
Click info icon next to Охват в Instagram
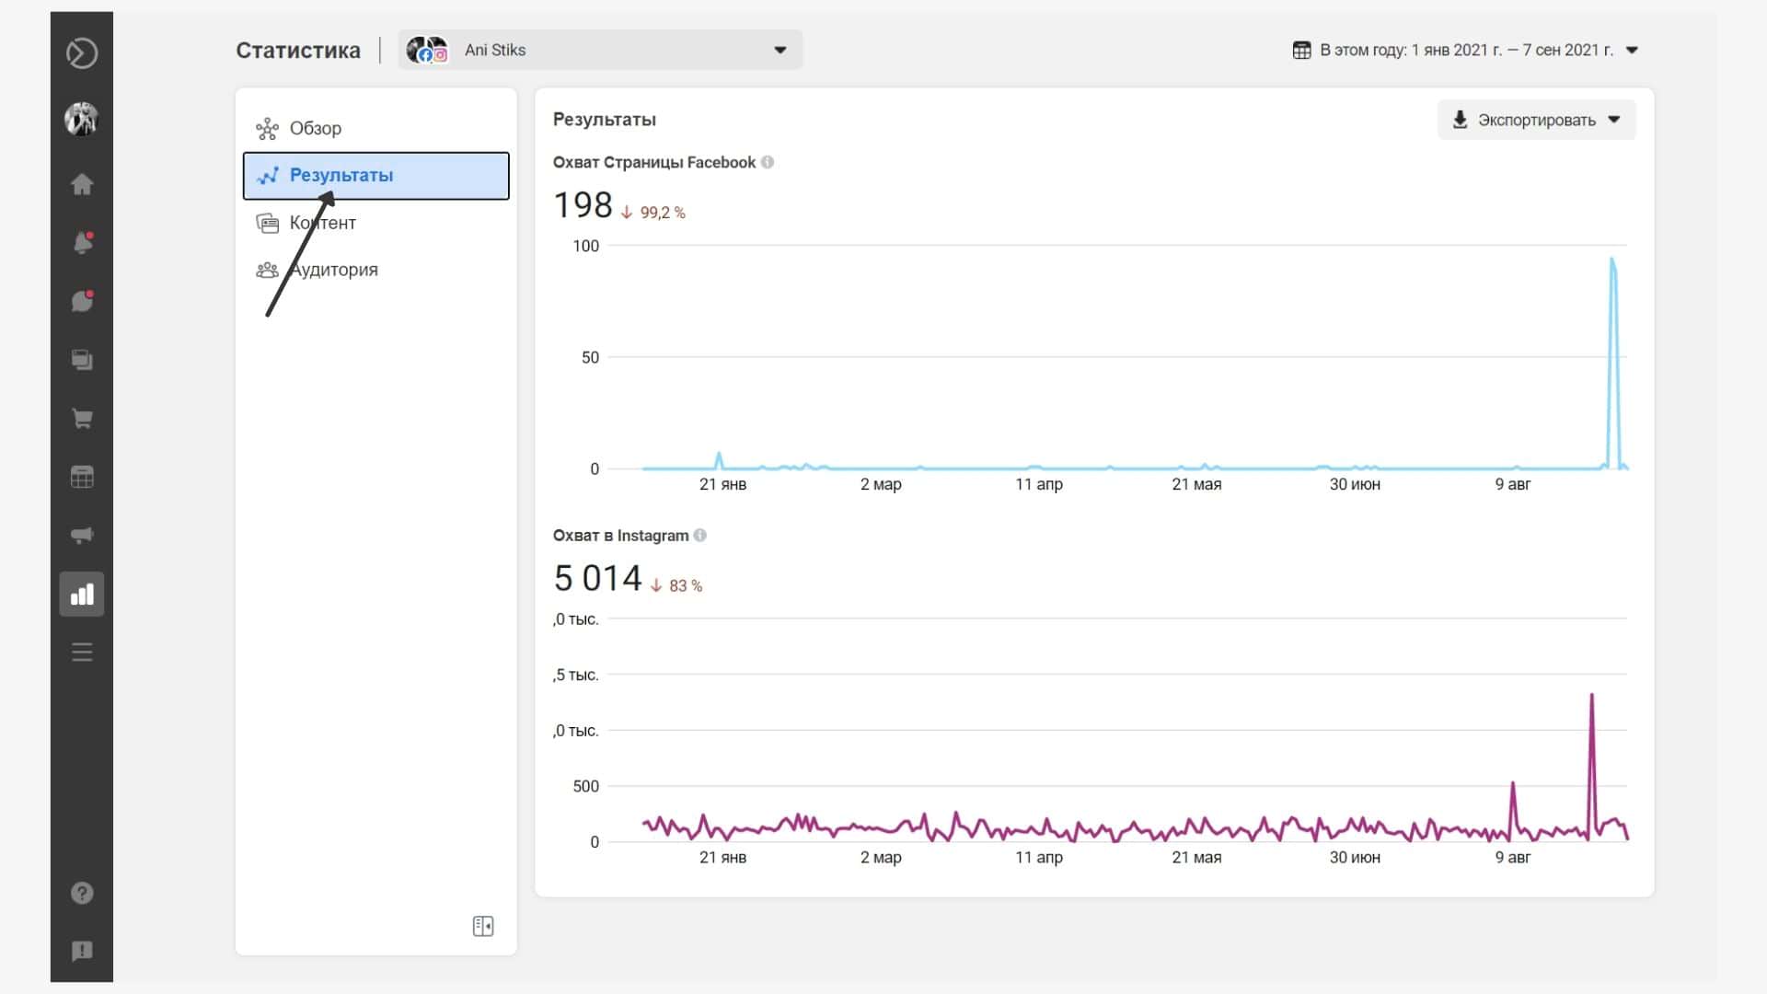click(x=700, y=535)
